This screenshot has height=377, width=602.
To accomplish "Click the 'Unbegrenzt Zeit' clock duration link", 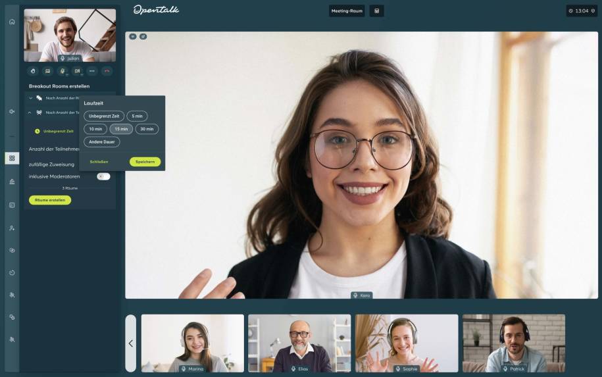I will [x=54, y=132].
